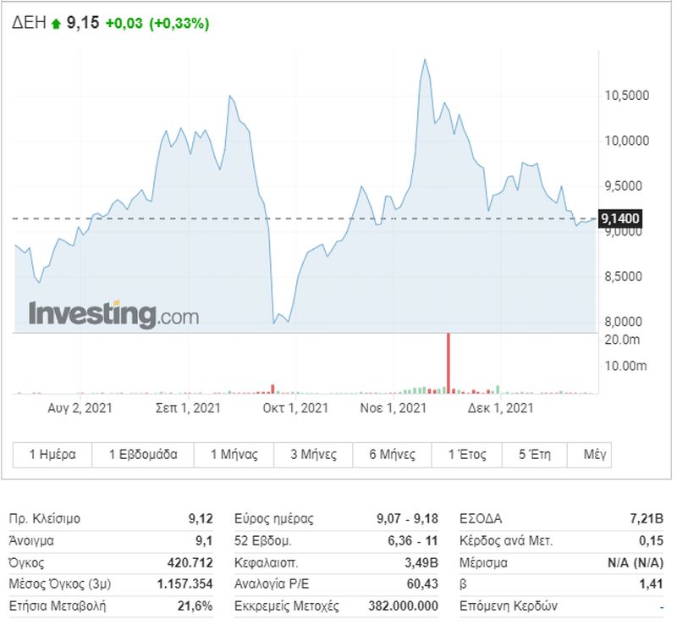Click the EPS value 0,15
The width and height of the screenshot is (677, 625).
pos(652,540)
